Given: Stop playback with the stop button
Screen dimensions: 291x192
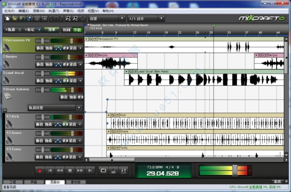Looking at the screenshot, I should (x=70, y=171).
